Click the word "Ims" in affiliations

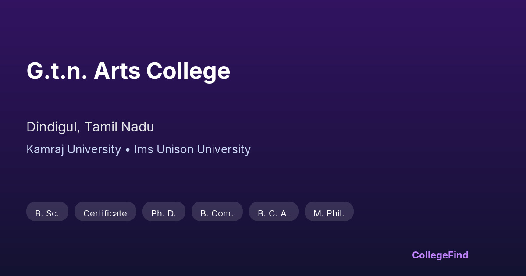coord(143,149)
